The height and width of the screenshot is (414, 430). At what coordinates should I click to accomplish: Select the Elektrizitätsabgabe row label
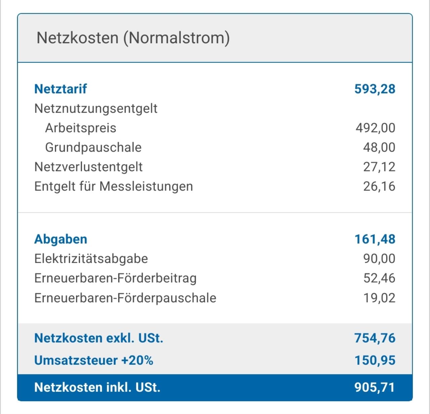pos(91,259)
